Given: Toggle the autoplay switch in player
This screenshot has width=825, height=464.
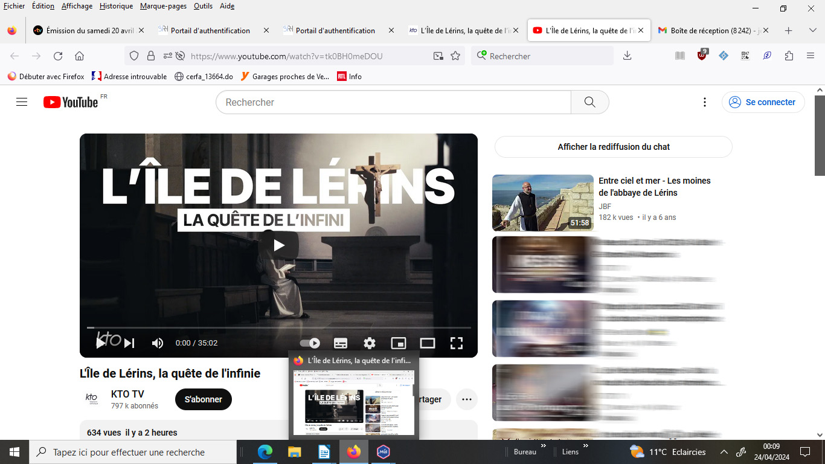Looking at the screenshot, I should pos(310,343).
